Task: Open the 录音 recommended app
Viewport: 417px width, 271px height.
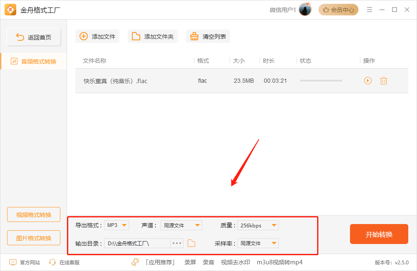Action: coord(208,263)
